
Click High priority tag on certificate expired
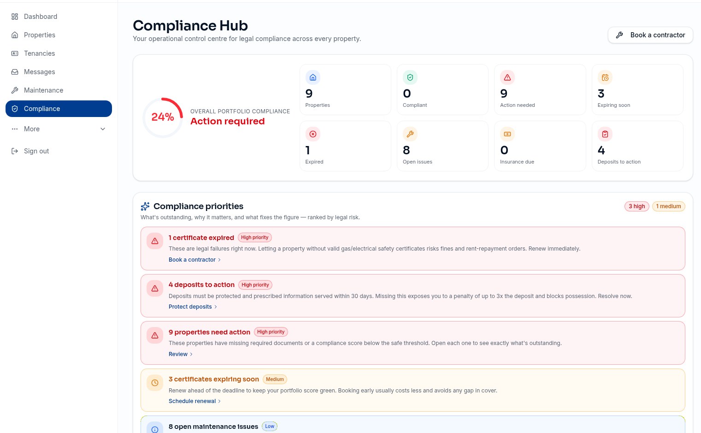255,238
